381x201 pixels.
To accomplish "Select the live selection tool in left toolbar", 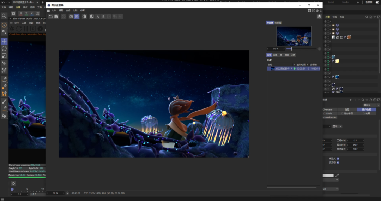I will tap(4, 25).
